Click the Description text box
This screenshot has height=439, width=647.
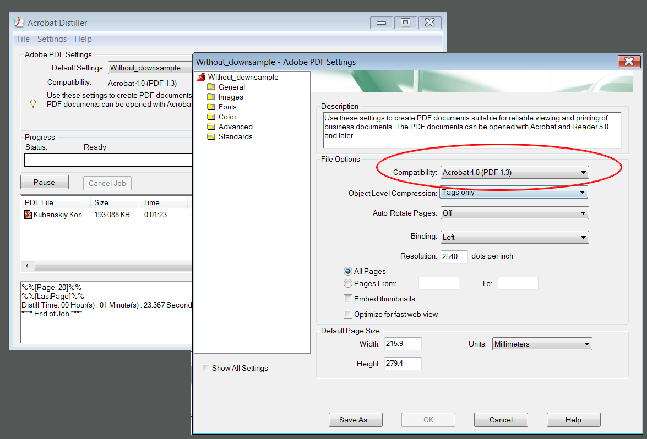[x=472, y=130]
